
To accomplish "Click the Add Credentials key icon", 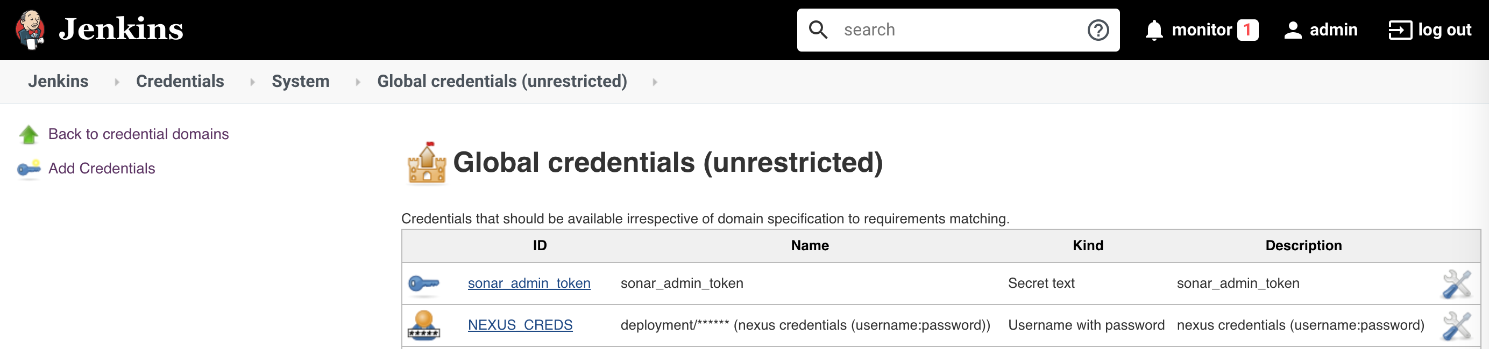I will 29,169.
